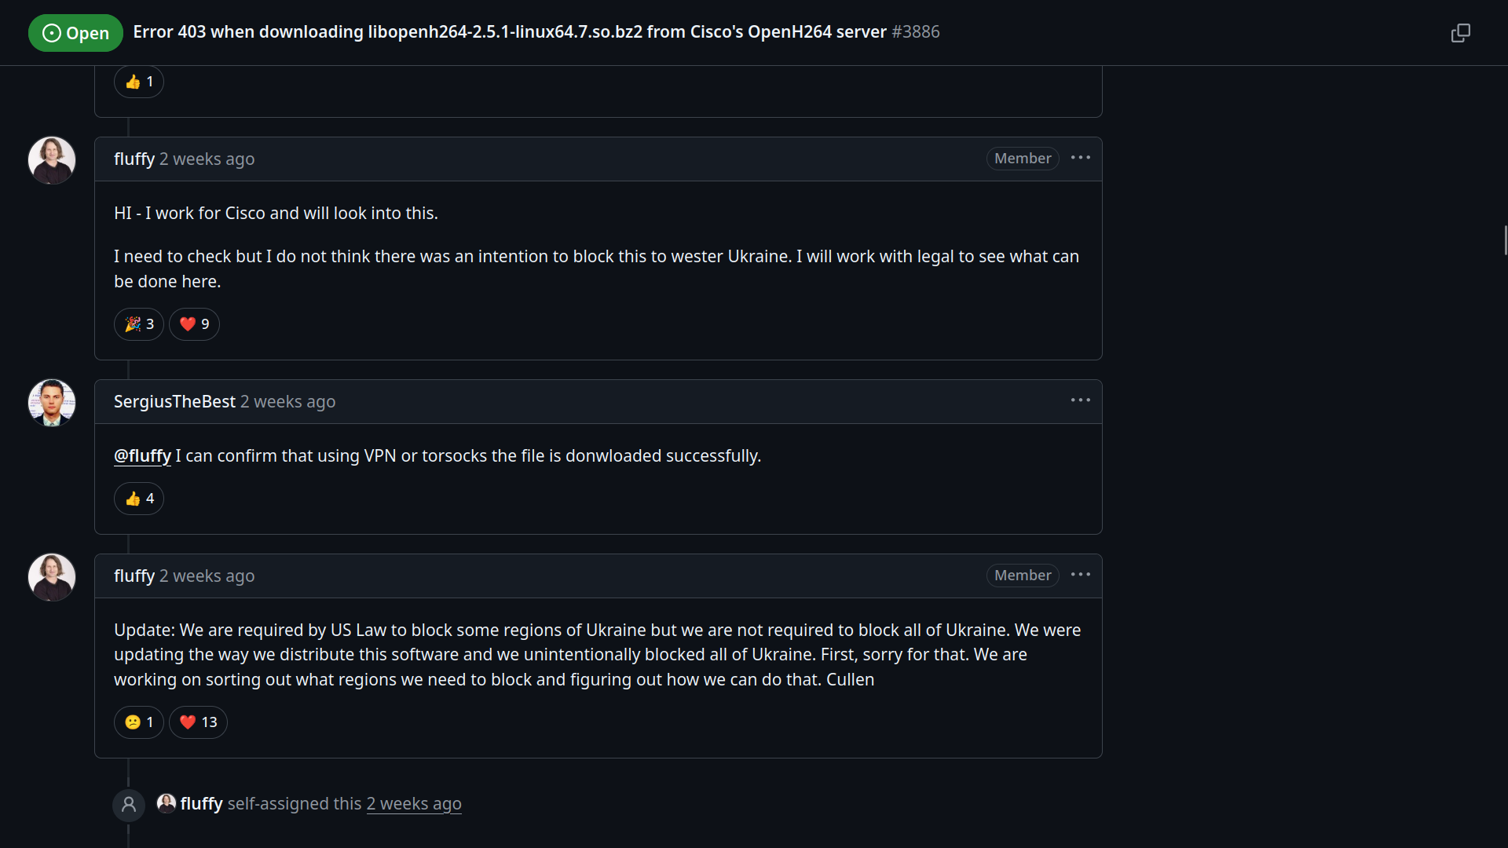
Task: Click the Open issue status badge
Action: (75, 33)
